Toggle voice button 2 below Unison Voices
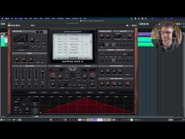The width and height of the screenshot is (185, 139). [110, 45]
